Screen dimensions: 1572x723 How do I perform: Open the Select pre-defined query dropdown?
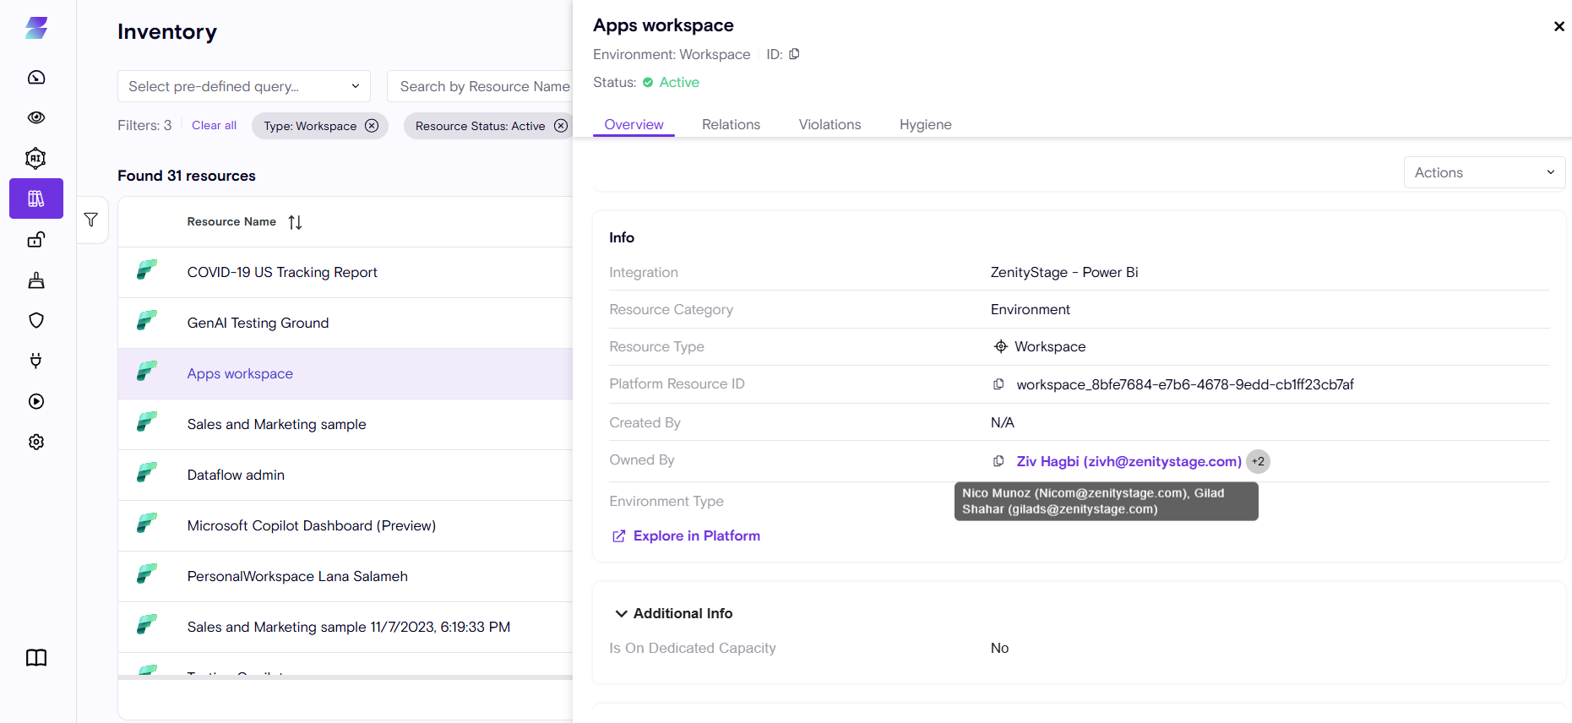coord(243,86)
